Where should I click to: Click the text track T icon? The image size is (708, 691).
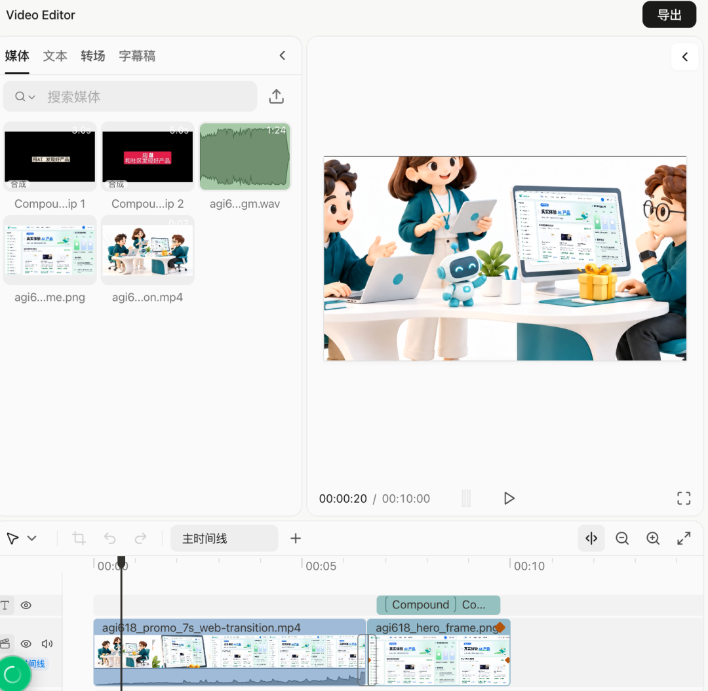click(5, 605)
